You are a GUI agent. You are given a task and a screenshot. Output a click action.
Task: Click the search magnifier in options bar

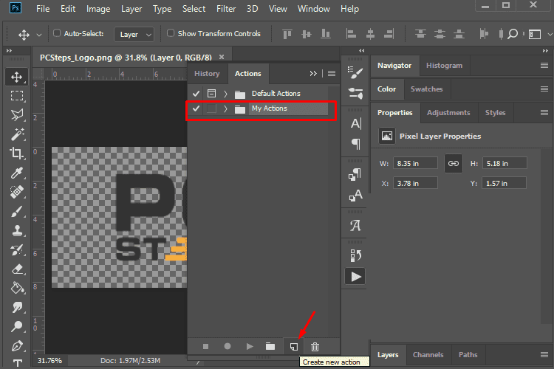513,34
